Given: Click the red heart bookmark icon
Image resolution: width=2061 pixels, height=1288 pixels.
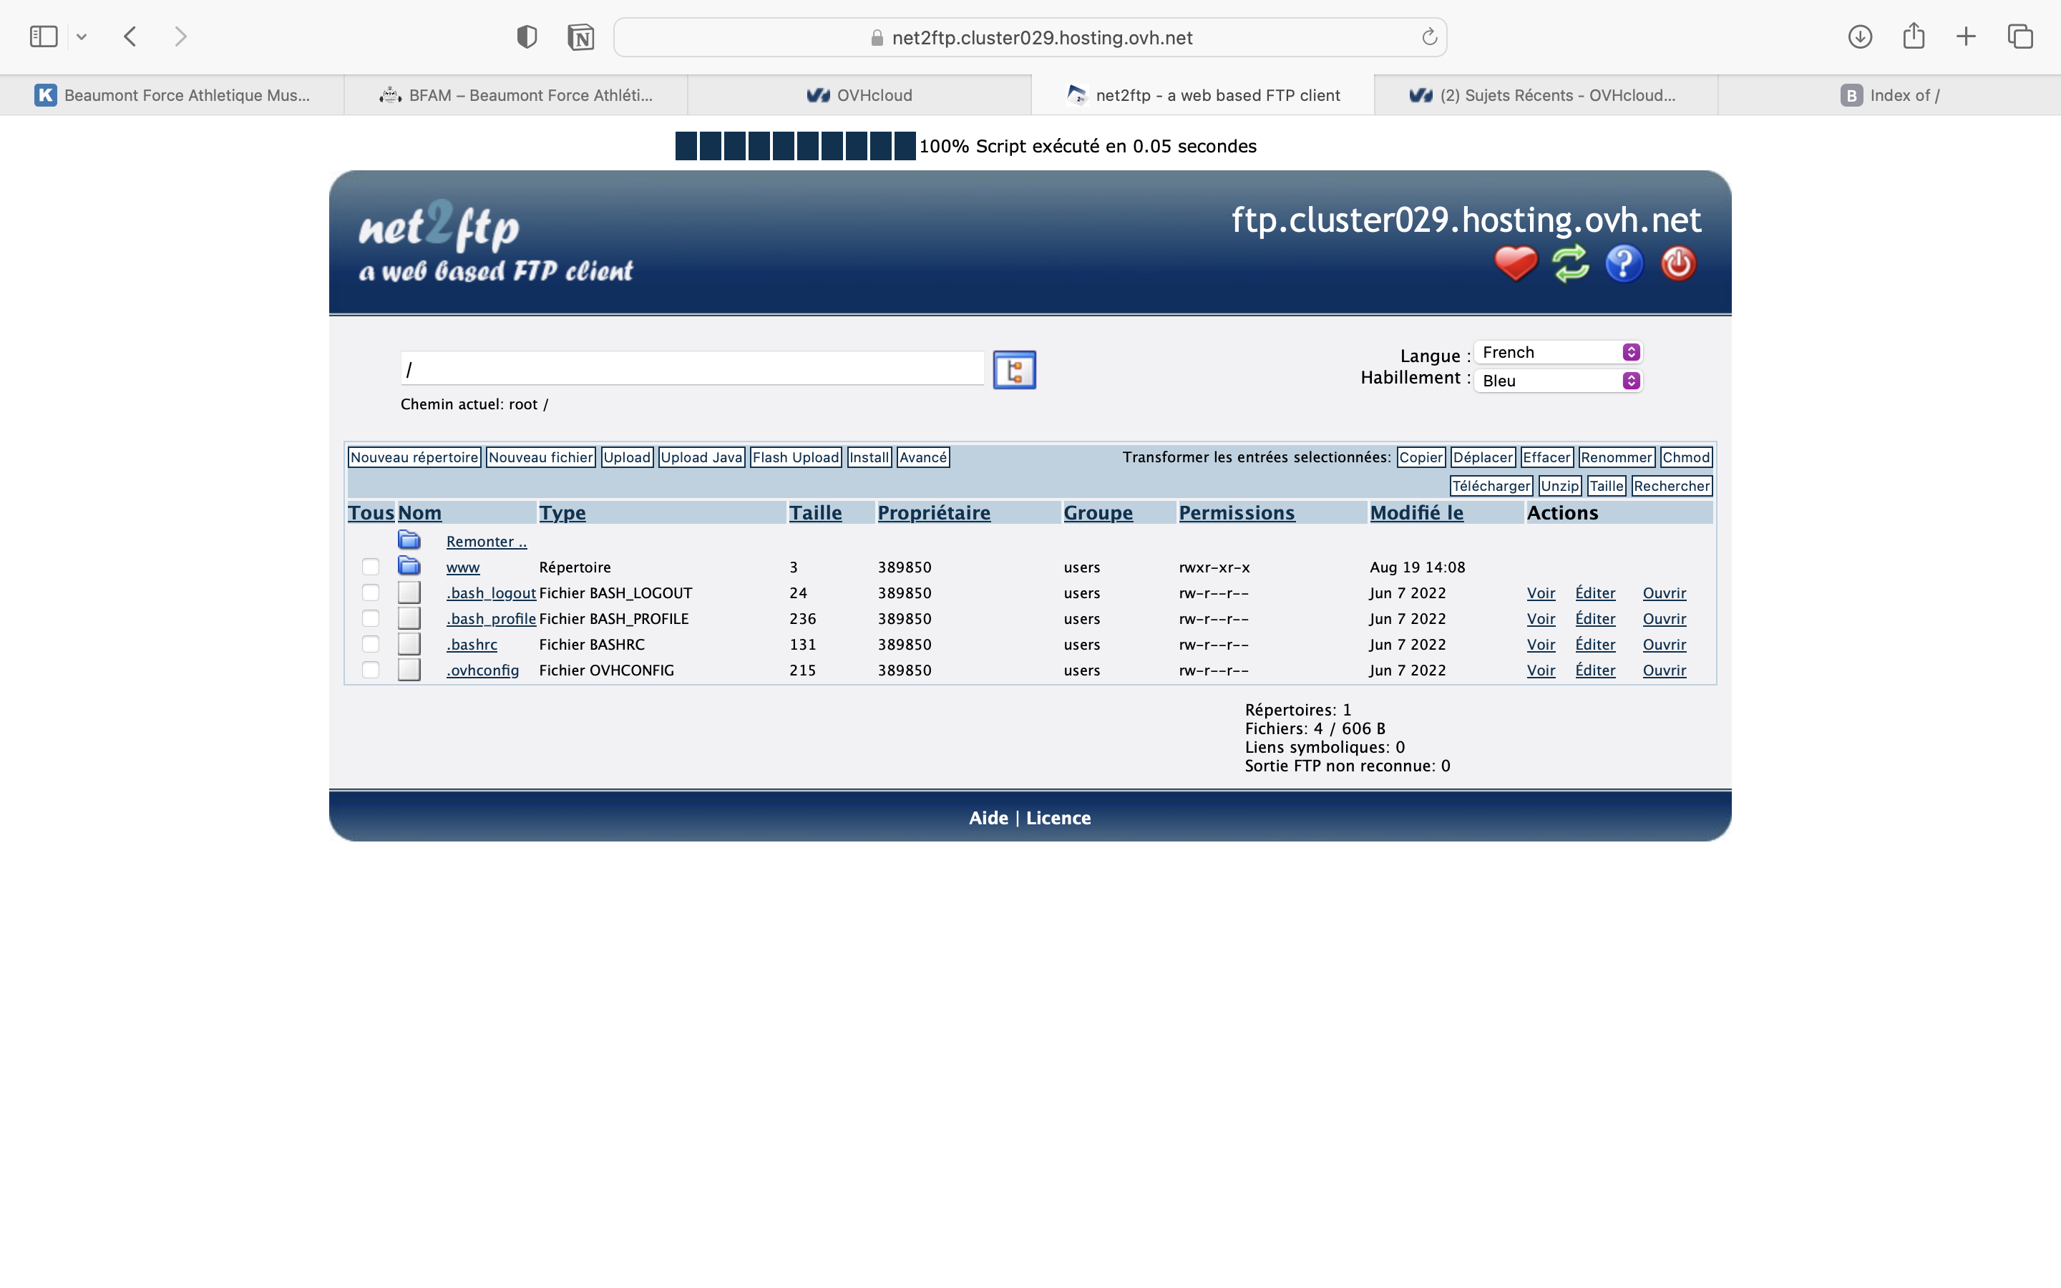Looking at the screenshot, I should click(1515, 263).
